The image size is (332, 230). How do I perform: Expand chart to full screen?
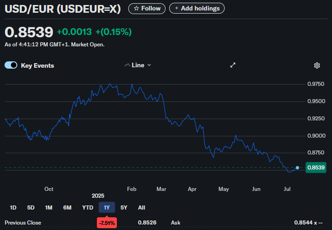233,65
